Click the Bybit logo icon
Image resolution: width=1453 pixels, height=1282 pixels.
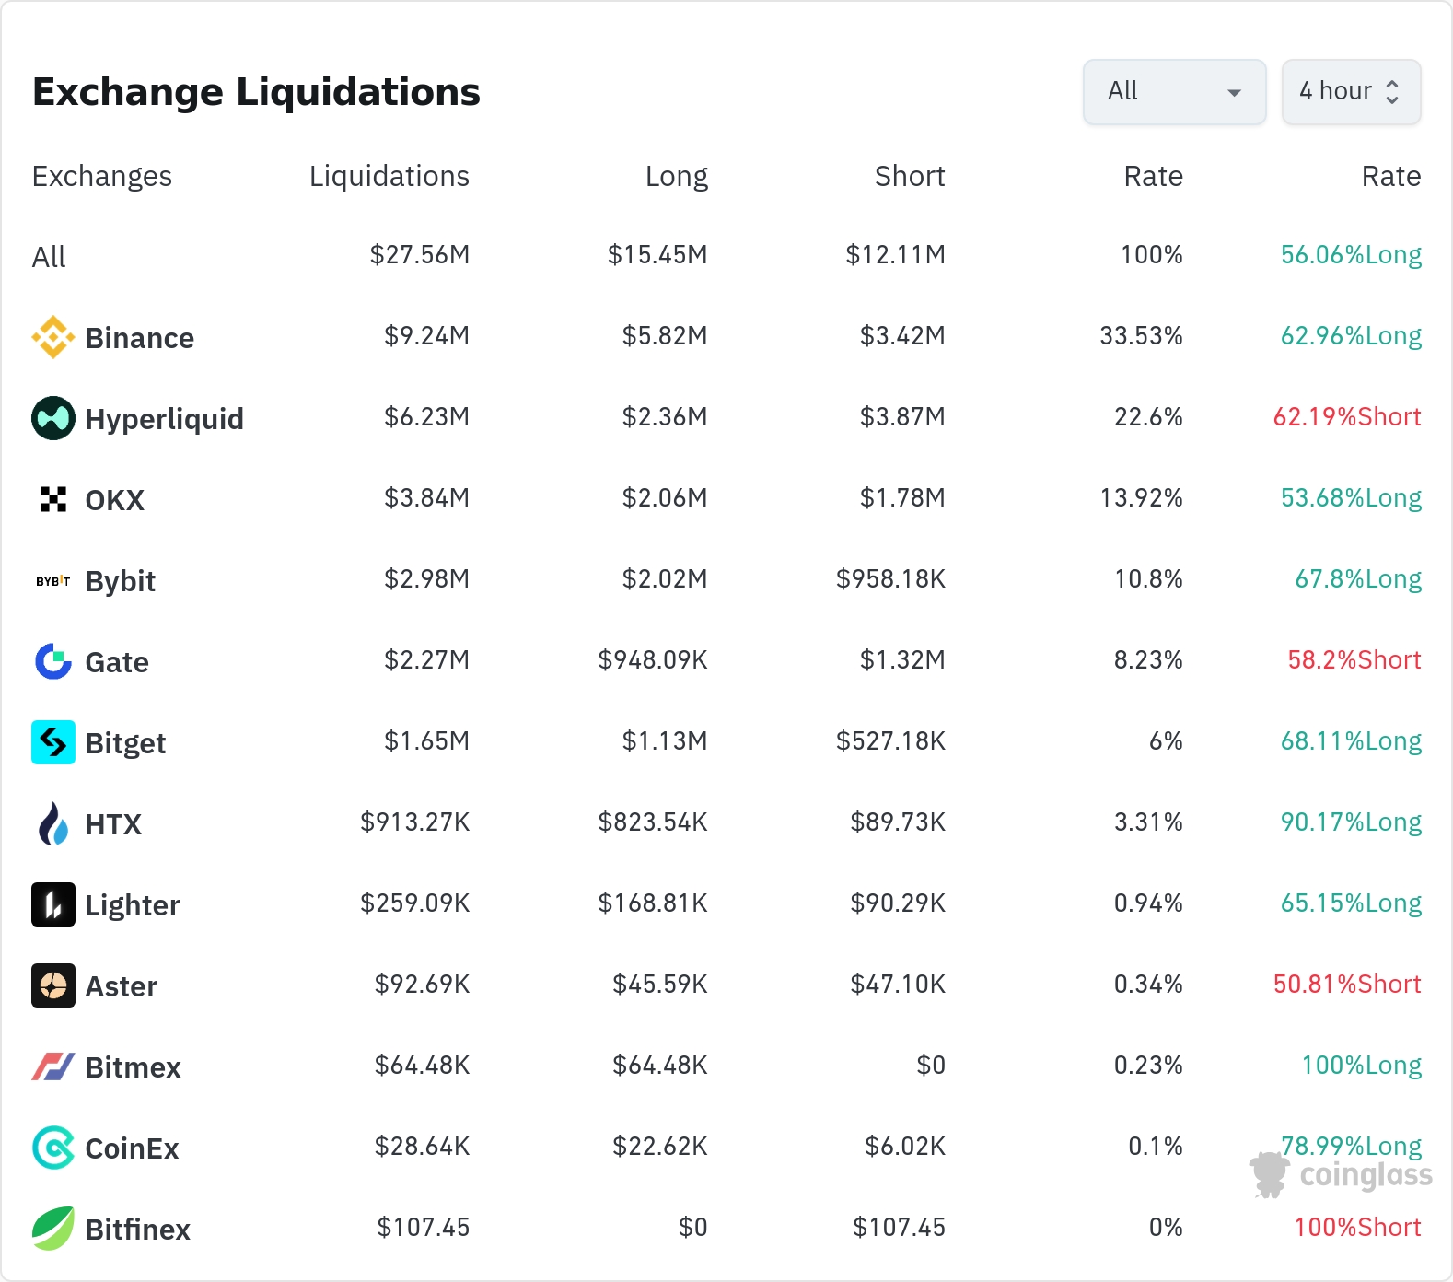pos(53,581)
